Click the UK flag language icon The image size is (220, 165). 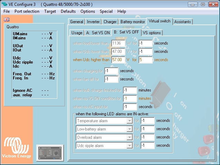(7, 19)
